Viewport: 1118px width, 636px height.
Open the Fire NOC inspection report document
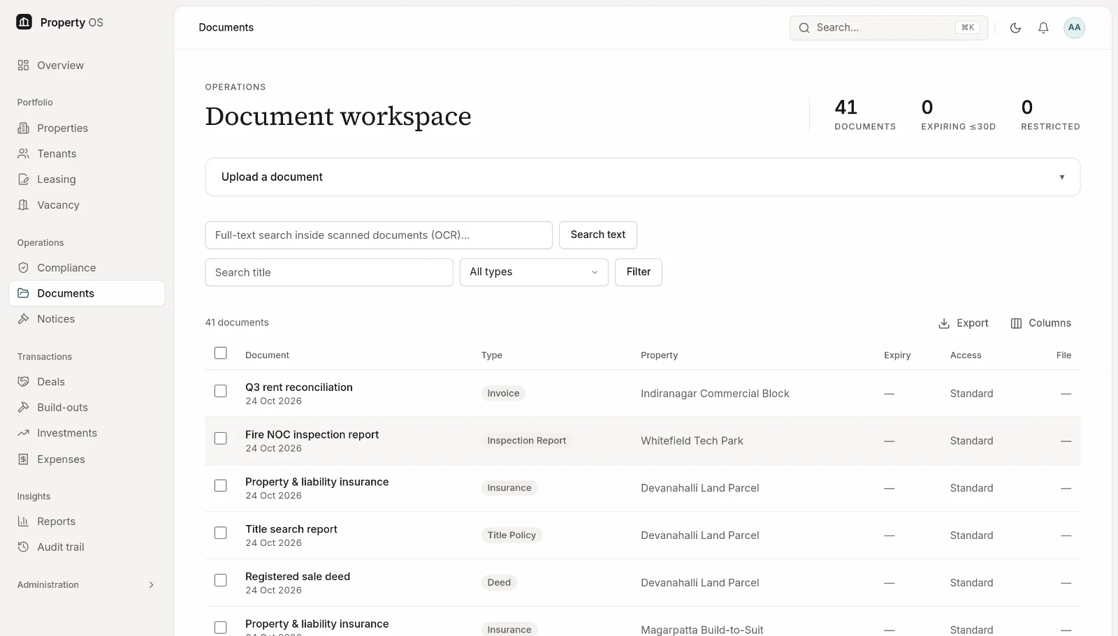point(312,434)
